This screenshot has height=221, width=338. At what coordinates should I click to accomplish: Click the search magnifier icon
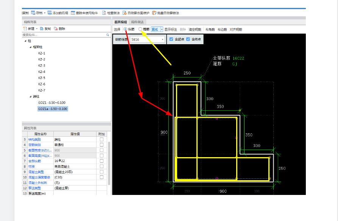tap(107, 35)
